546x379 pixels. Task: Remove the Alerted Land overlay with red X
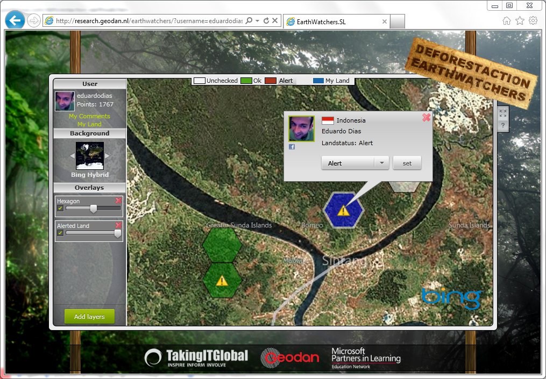[118, 225]
